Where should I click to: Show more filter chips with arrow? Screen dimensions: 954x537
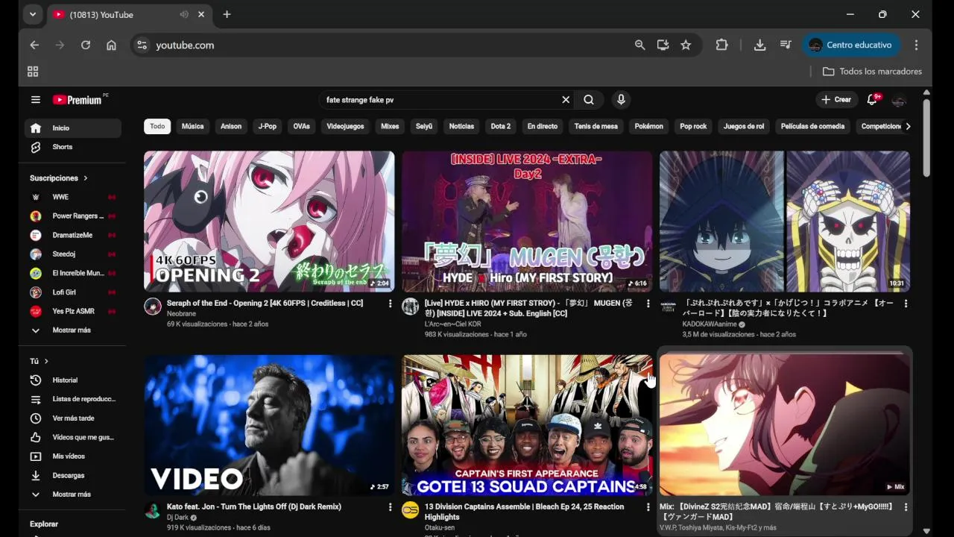click(907, 127)
